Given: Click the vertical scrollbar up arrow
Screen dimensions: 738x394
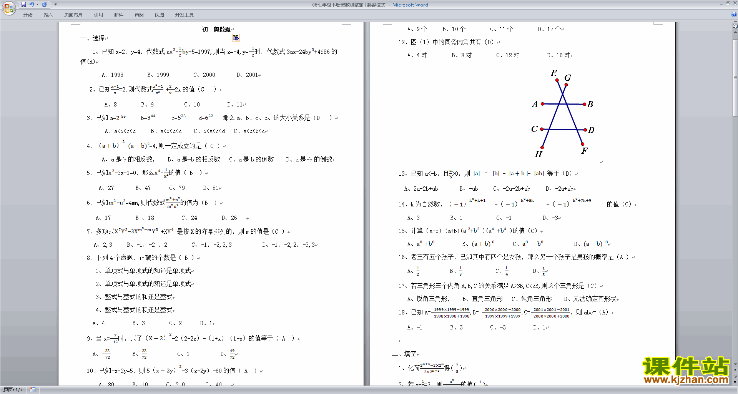Looking at the screenshot, I should (735, 32).
